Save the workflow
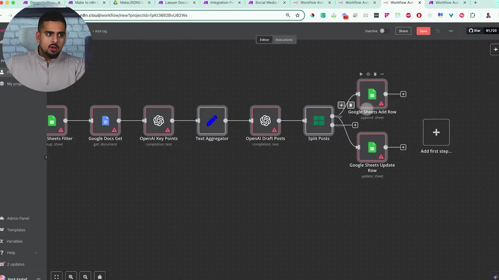This screenshot has width=499, height=280. [x=423, y=31]
